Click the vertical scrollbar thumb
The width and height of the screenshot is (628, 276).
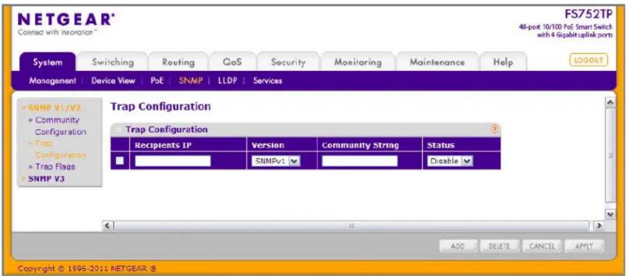(x=610, y=155)
